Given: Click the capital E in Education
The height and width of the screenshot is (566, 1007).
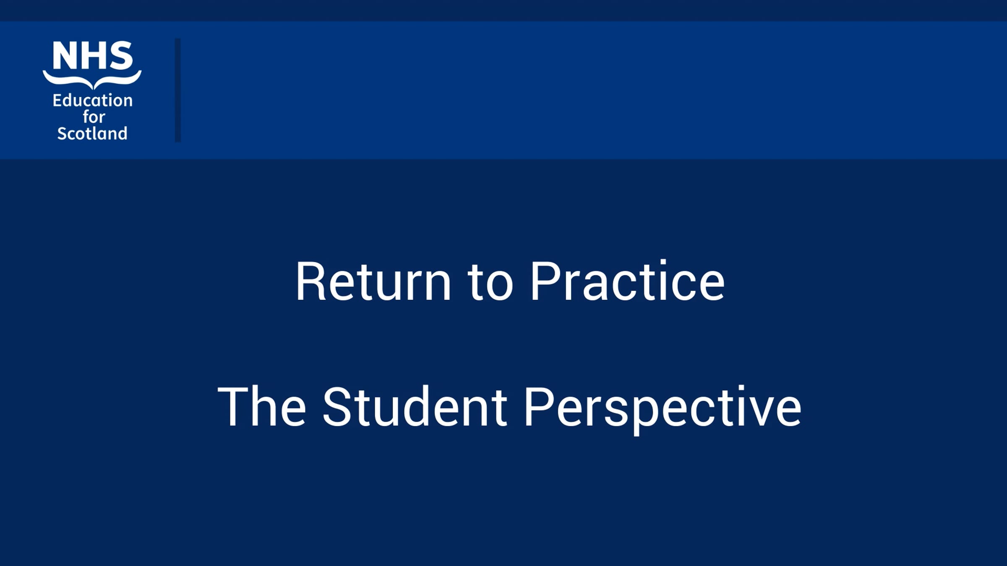Looking at the screenshot, I should 57,101.
